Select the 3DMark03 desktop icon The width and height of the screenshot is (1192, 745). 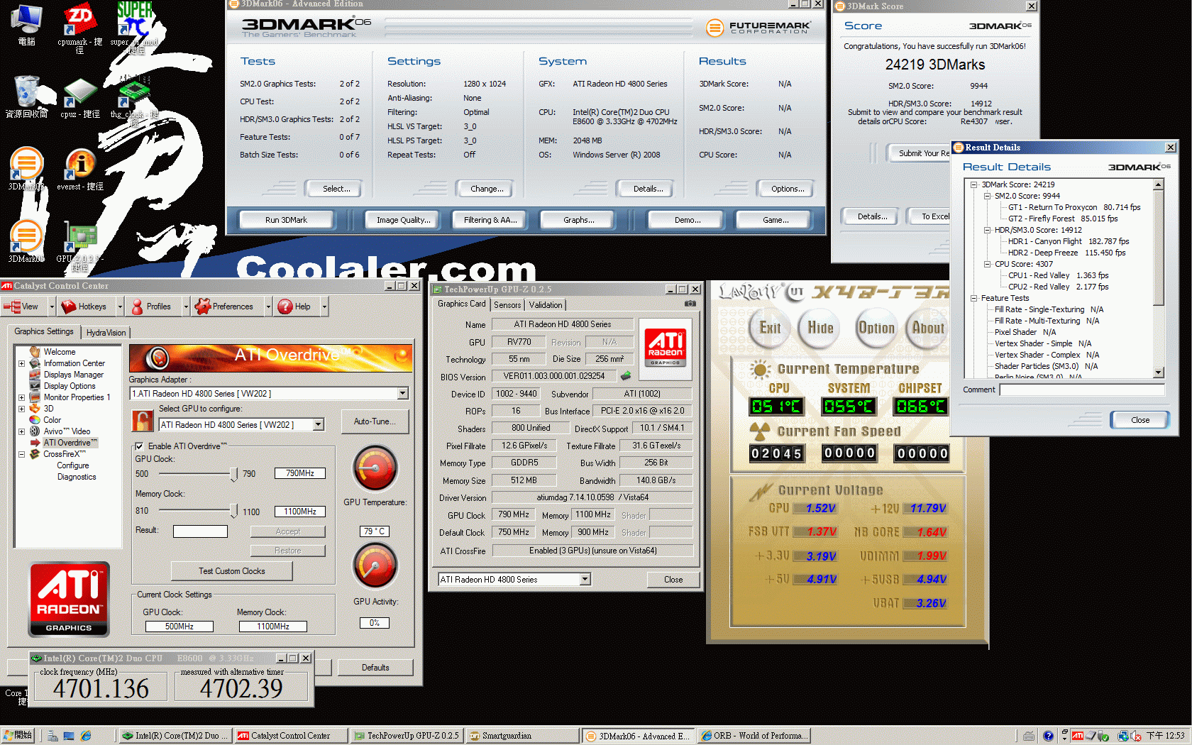26,169
